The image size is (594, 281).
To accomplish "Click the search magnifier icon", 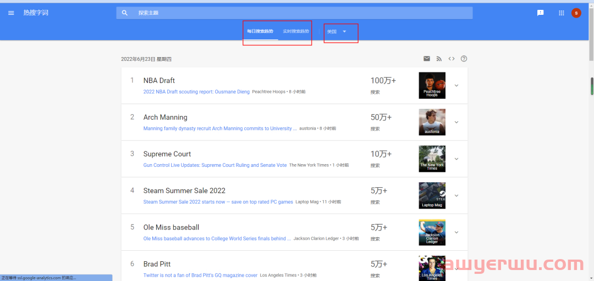I will pyautogui.click(x=125, y=13).
